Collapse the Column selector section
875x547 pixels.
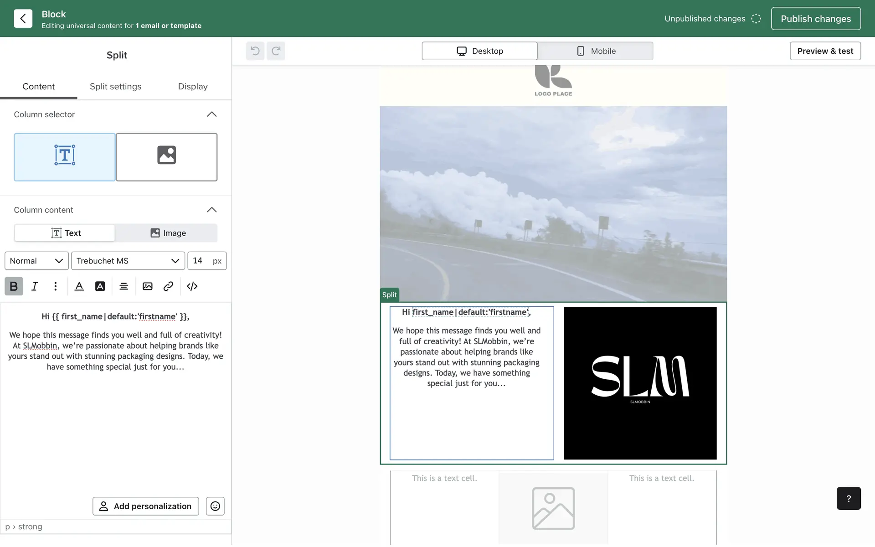coord(211,114)
